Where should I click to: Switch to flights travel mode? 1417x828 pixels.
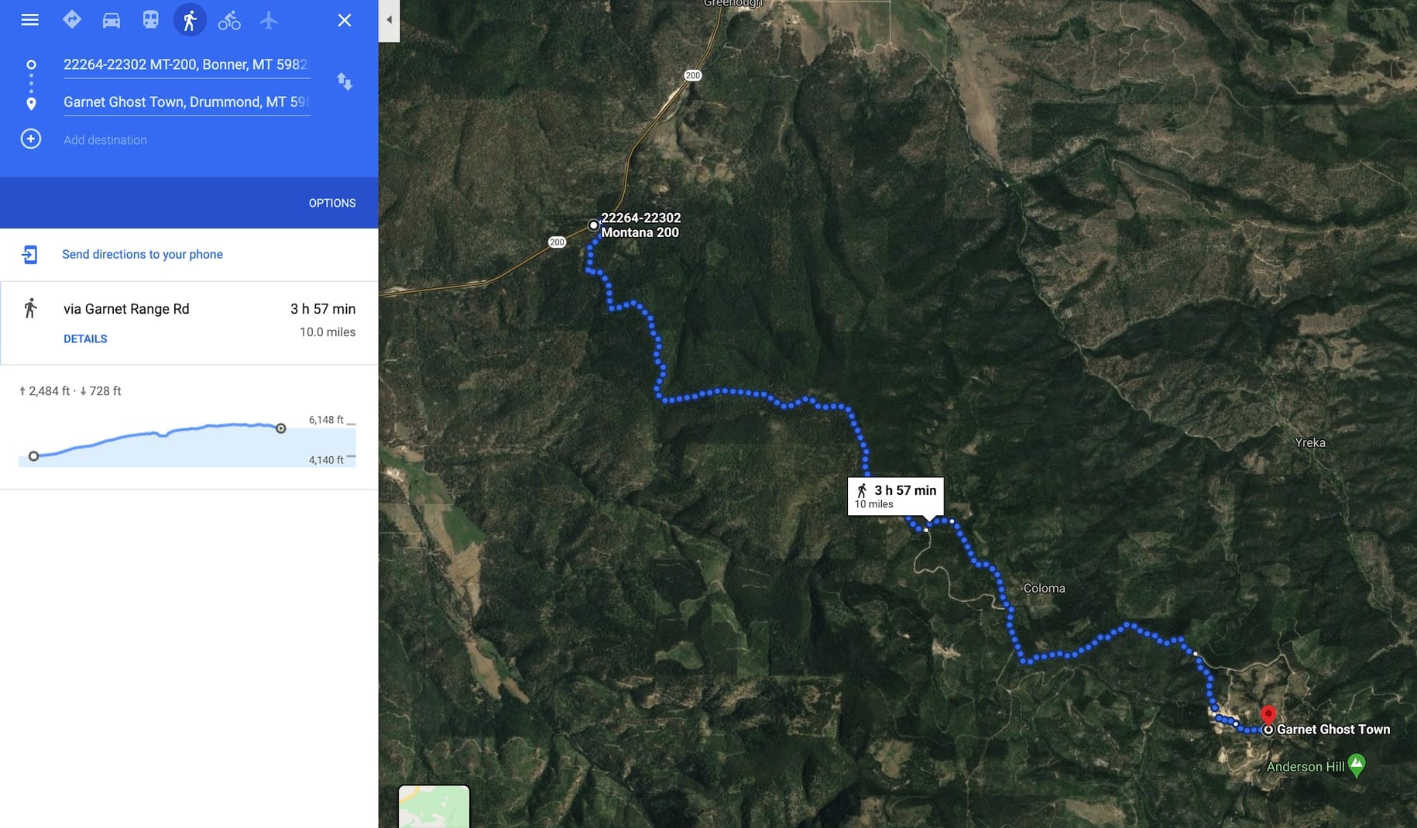coord(269,20)
